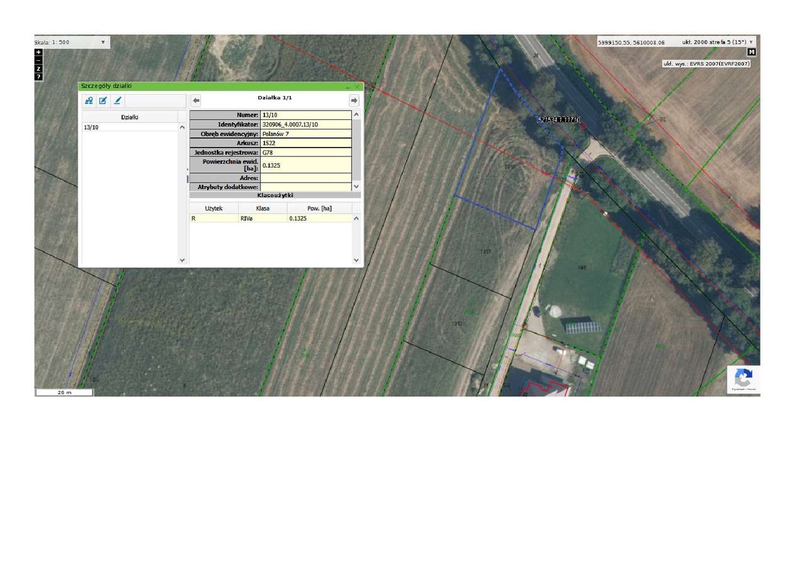Click the parcel locate icon in panel toolbar
Image resolution: width=804 pixels, height=568 pixels.
click(x=89, y=100)
